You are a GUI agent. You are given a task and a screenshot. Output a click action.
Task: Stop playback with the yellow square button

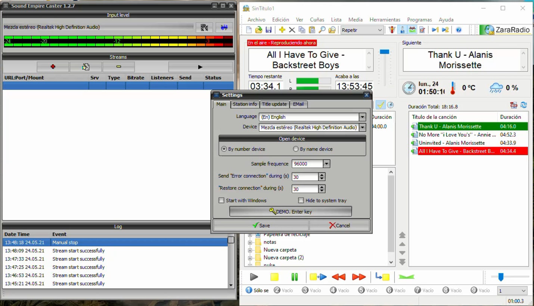(x=274, y=277)
